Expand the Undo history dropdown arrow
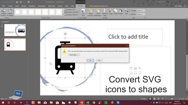 click(x=23, y=2)
